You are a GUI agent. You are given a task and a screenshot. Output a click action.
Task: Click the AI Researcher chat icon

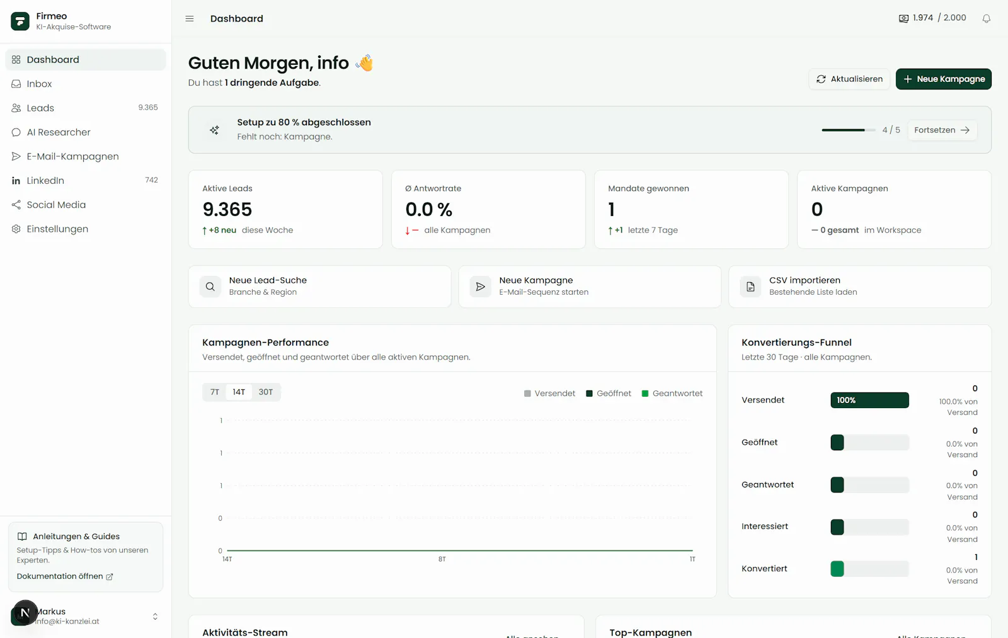click(16, 132)
